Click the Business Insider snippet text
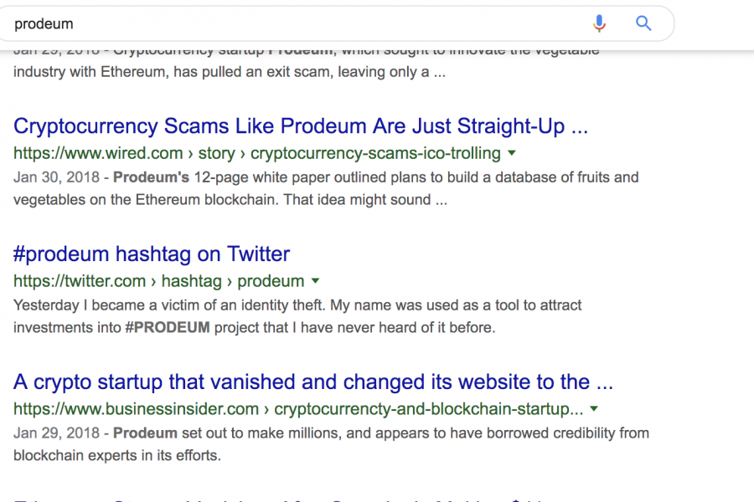Screen dimensions: 754x502 coord(331,444)
